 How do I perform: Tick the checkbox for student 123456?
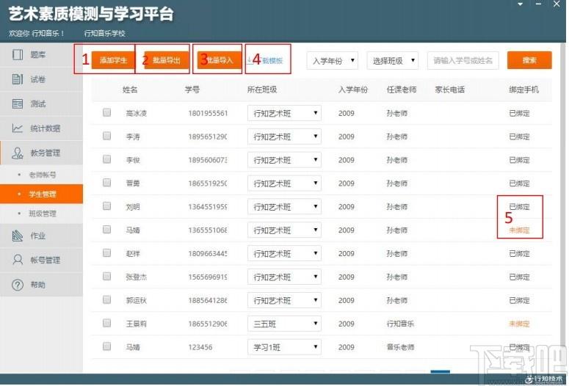pos(106,346)
